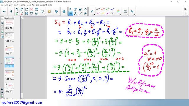
Task: Choose the Text tool
Action: tap(76, 14)
